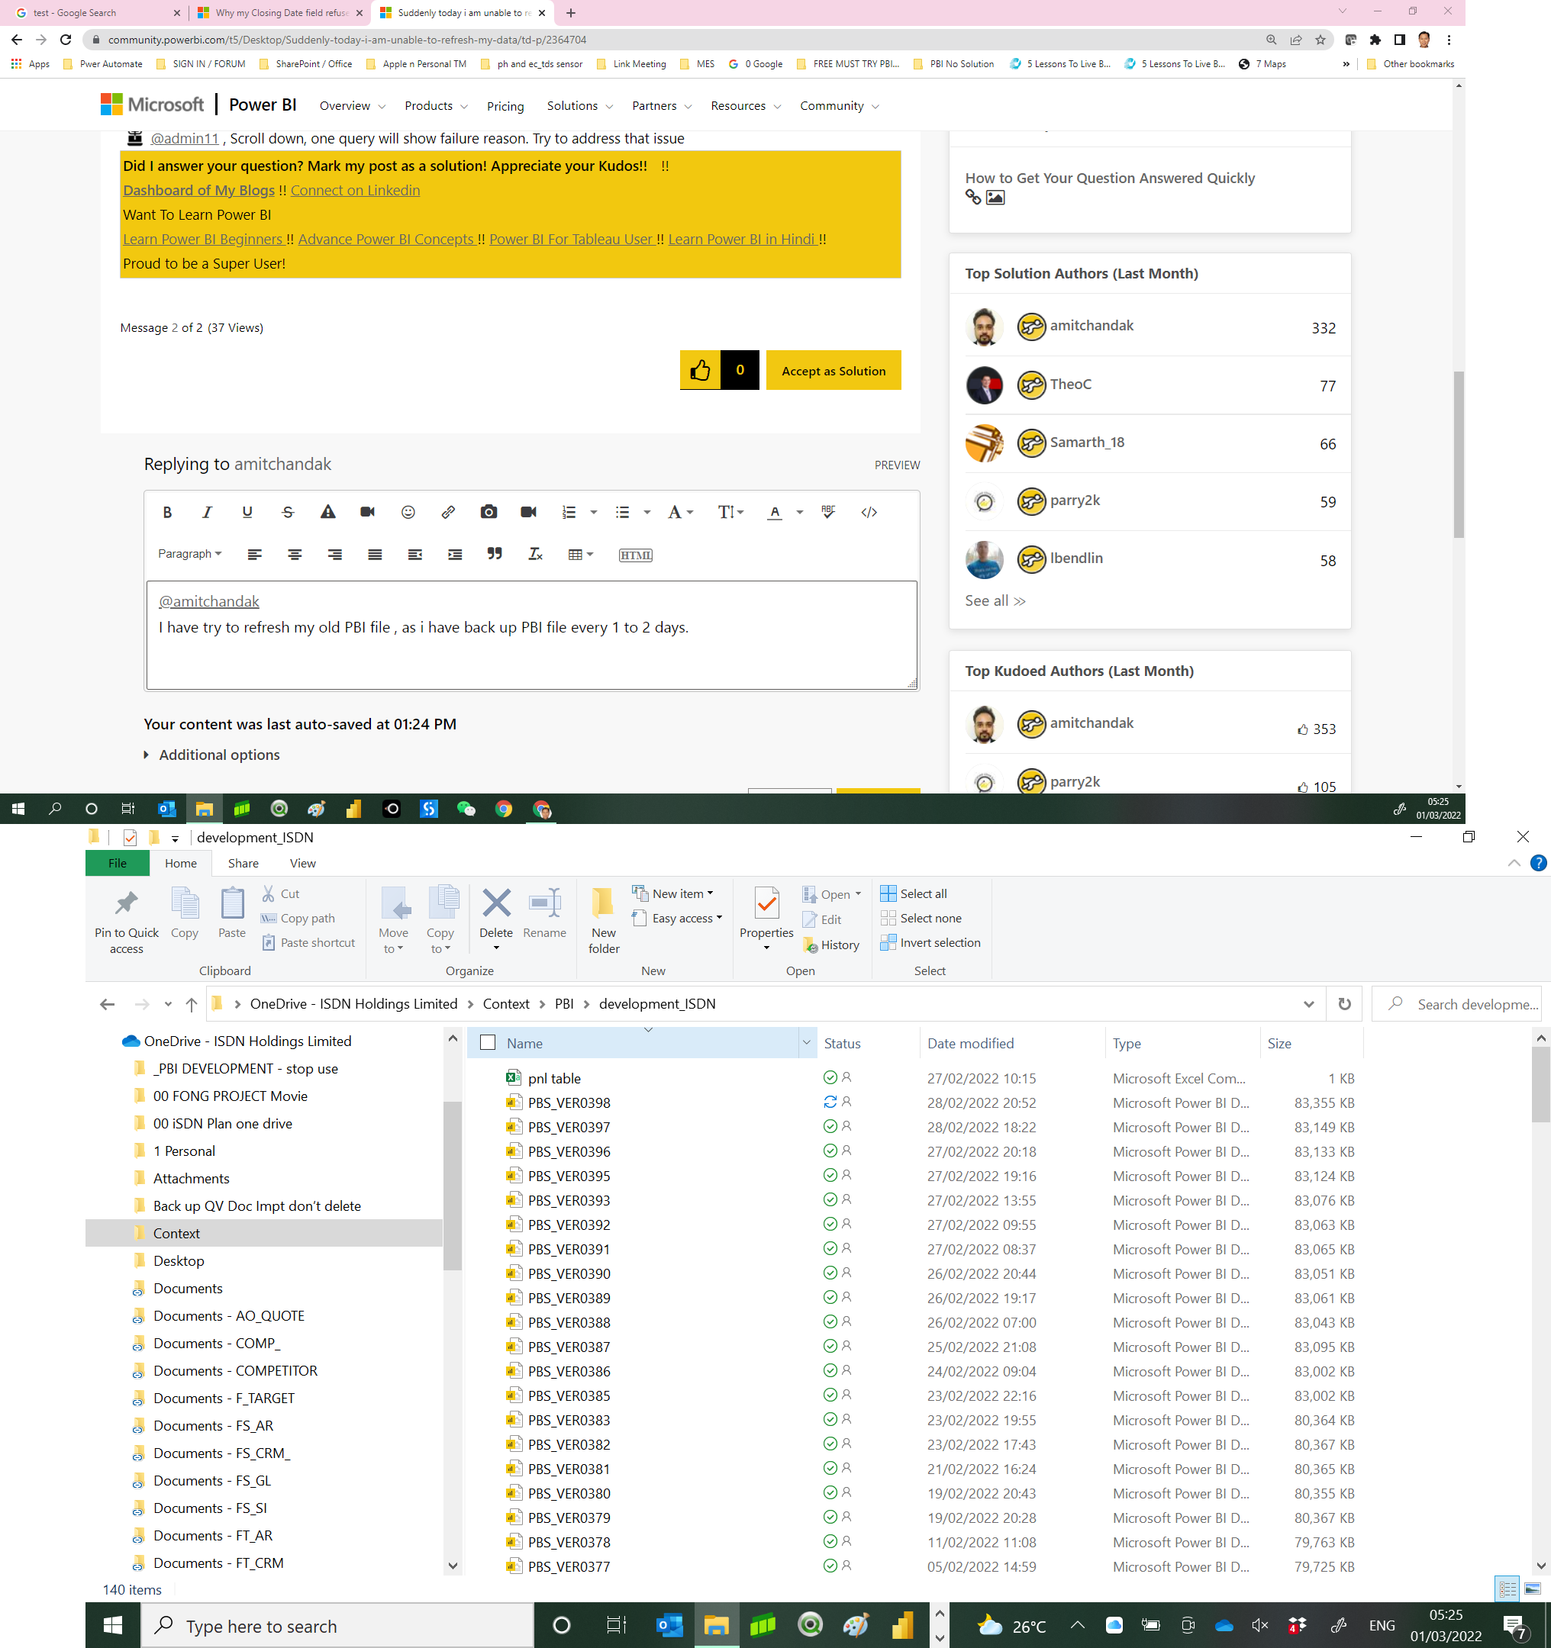Center align text in reply editor
This screenshot has height=1648, width=1551.
click(x=295, y=555)
